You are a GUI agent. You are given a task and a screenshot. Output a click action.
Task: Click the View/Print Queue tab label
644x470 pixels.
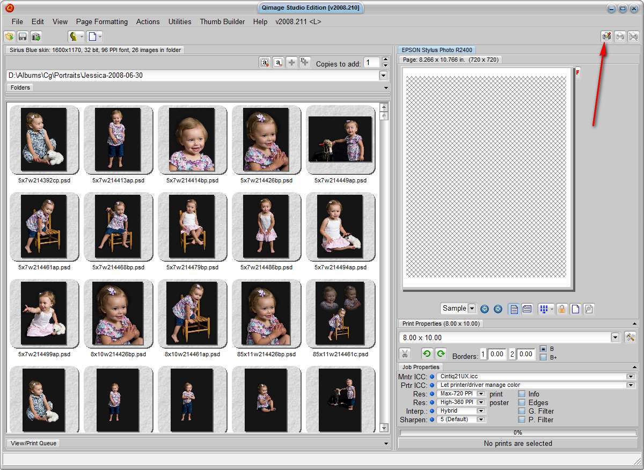33,443
